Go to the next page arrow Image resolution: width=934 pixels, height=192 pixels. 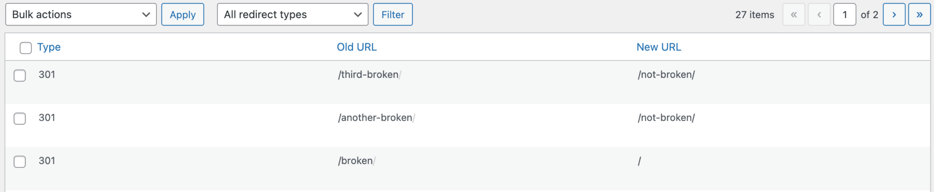pos(894,15)
